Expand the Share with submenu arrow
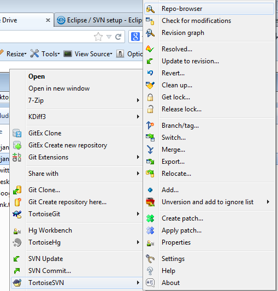 tap(138, 174)
